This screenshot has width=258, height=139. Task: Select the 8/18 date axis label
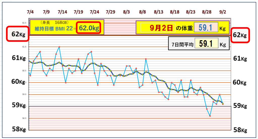[175, 12]
